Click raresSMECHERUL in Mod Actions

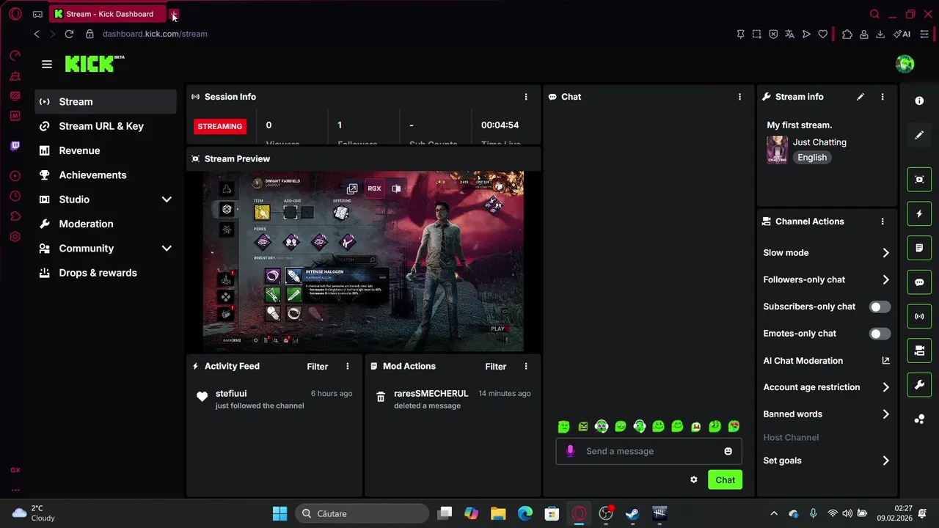pyautogui.click(x=431, y=394)
